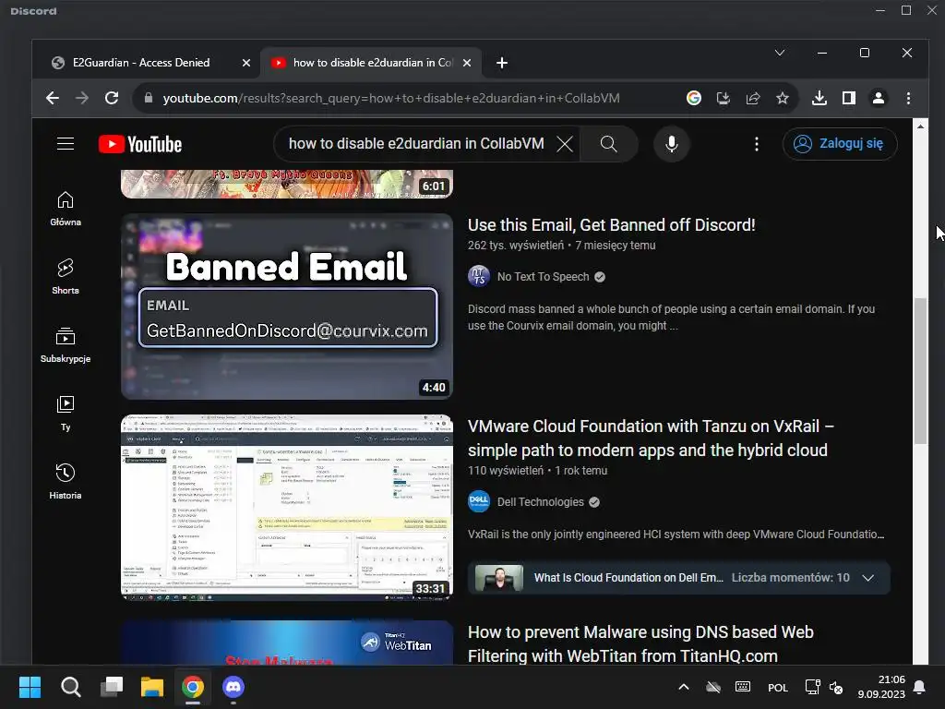Click the Zaloguj się sign-in button
The height and width of the screenshot is (709, 945).
click(x=840, y=144)
